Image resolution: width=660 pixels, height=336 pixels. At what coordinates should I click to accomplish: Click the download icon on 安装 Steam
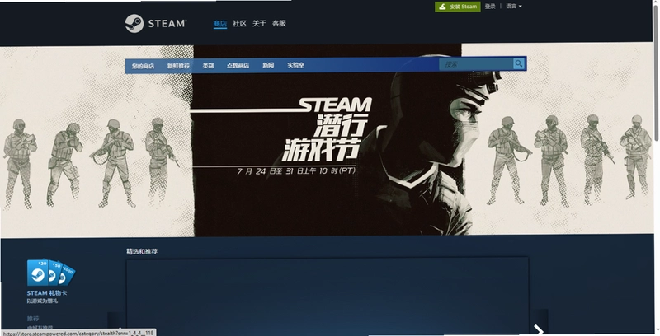pyautogui.click(x=442, y=7)
